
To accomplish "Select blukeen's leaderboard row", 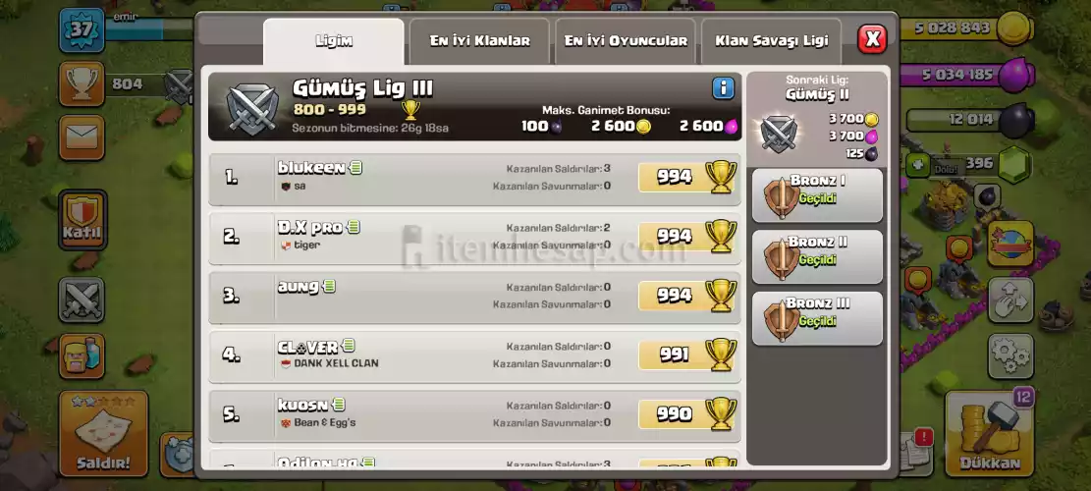I will point(474,178).
